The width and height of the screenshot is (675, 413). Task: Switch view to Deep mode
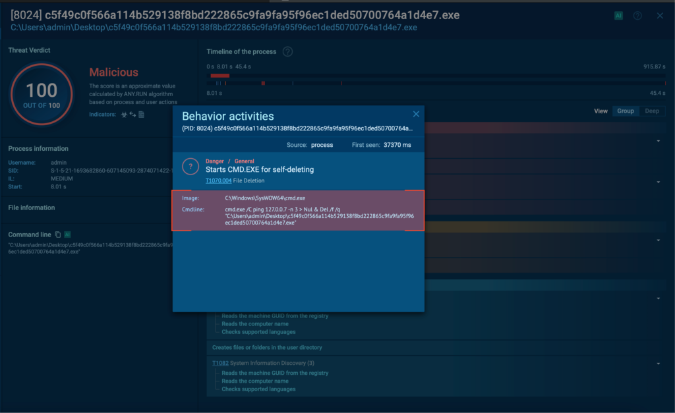click(x=651, y=111)
